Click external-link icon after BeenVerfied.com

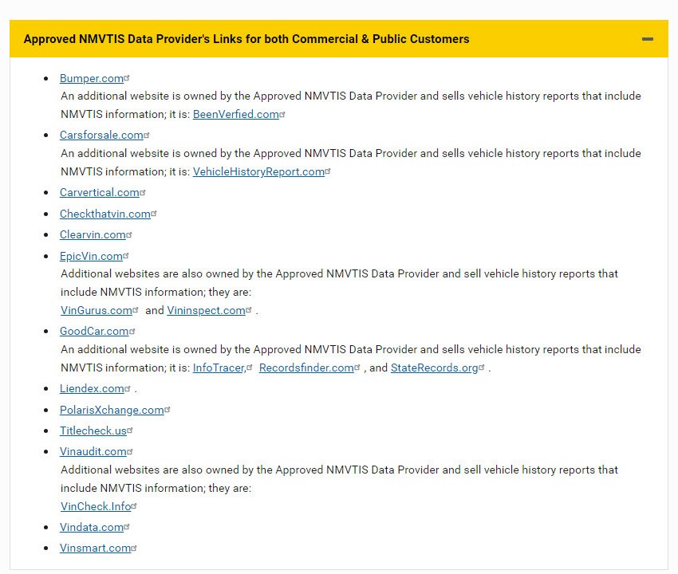282,114
